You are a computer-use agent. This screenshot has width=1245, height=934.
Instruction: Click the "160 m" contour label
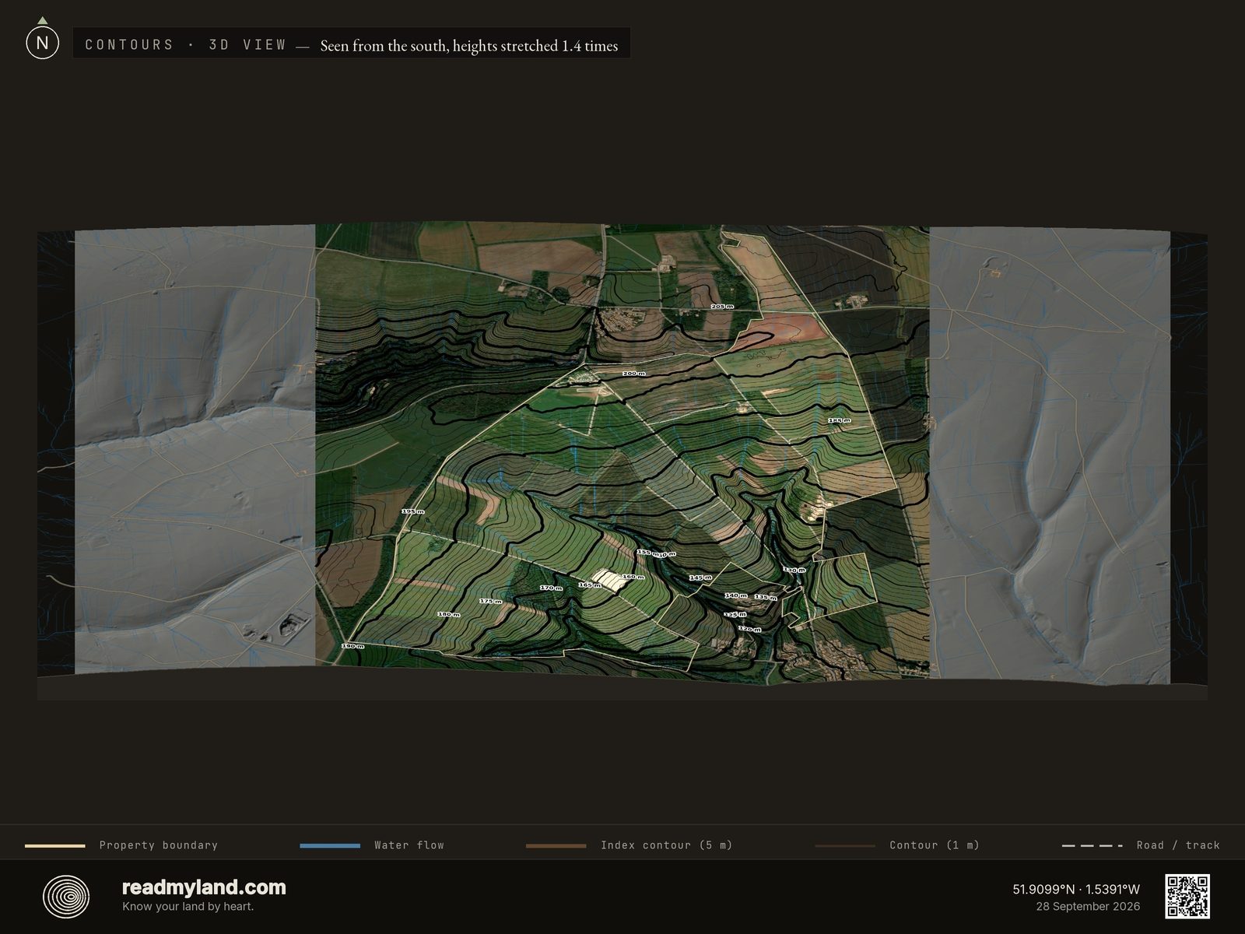coord(633,577)
